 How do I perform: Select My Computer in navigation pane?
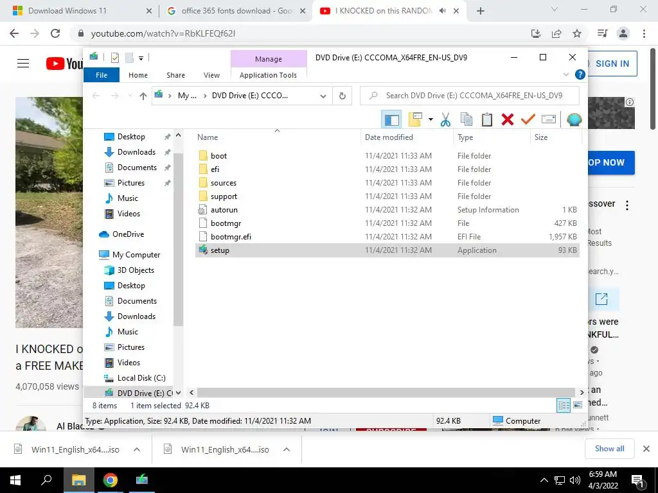click(x=136, y=255)
